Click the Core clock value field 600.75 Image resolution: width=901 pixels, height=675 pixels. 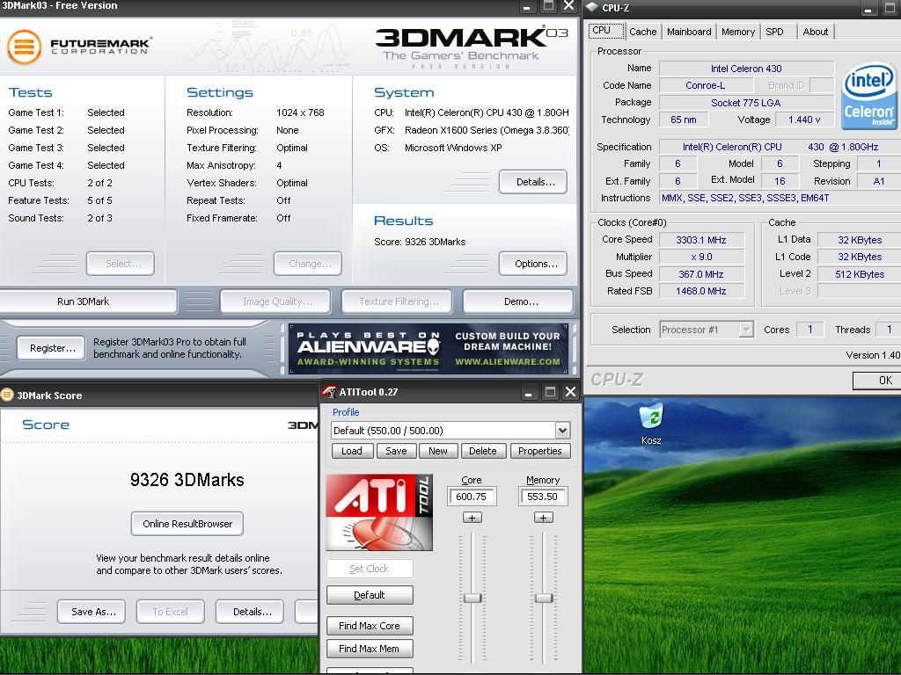coord(472,497)
